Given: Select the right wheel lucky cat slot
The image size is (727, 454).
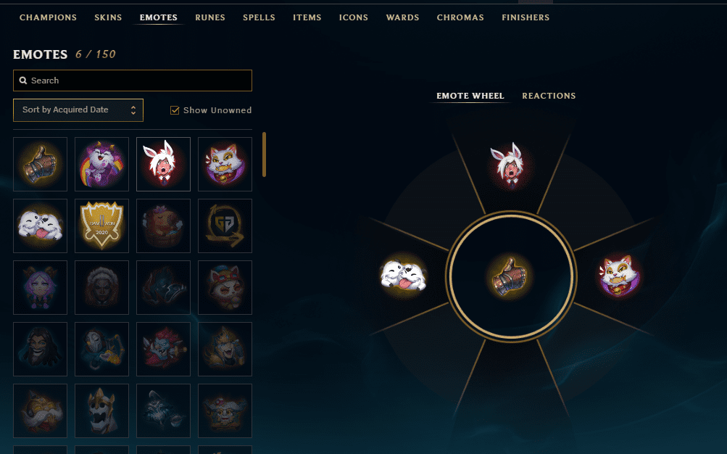Looking at the screenshot, I should coord(620,277).
